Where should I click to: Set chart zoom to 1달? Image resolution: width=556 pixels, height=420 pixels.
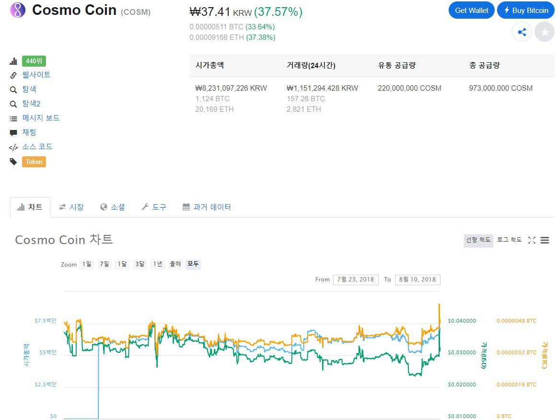[x=122, y=264]
